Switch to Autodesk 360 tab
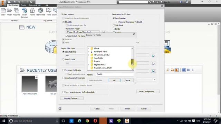This screenshot has height=124, width=221. [35, 5]
